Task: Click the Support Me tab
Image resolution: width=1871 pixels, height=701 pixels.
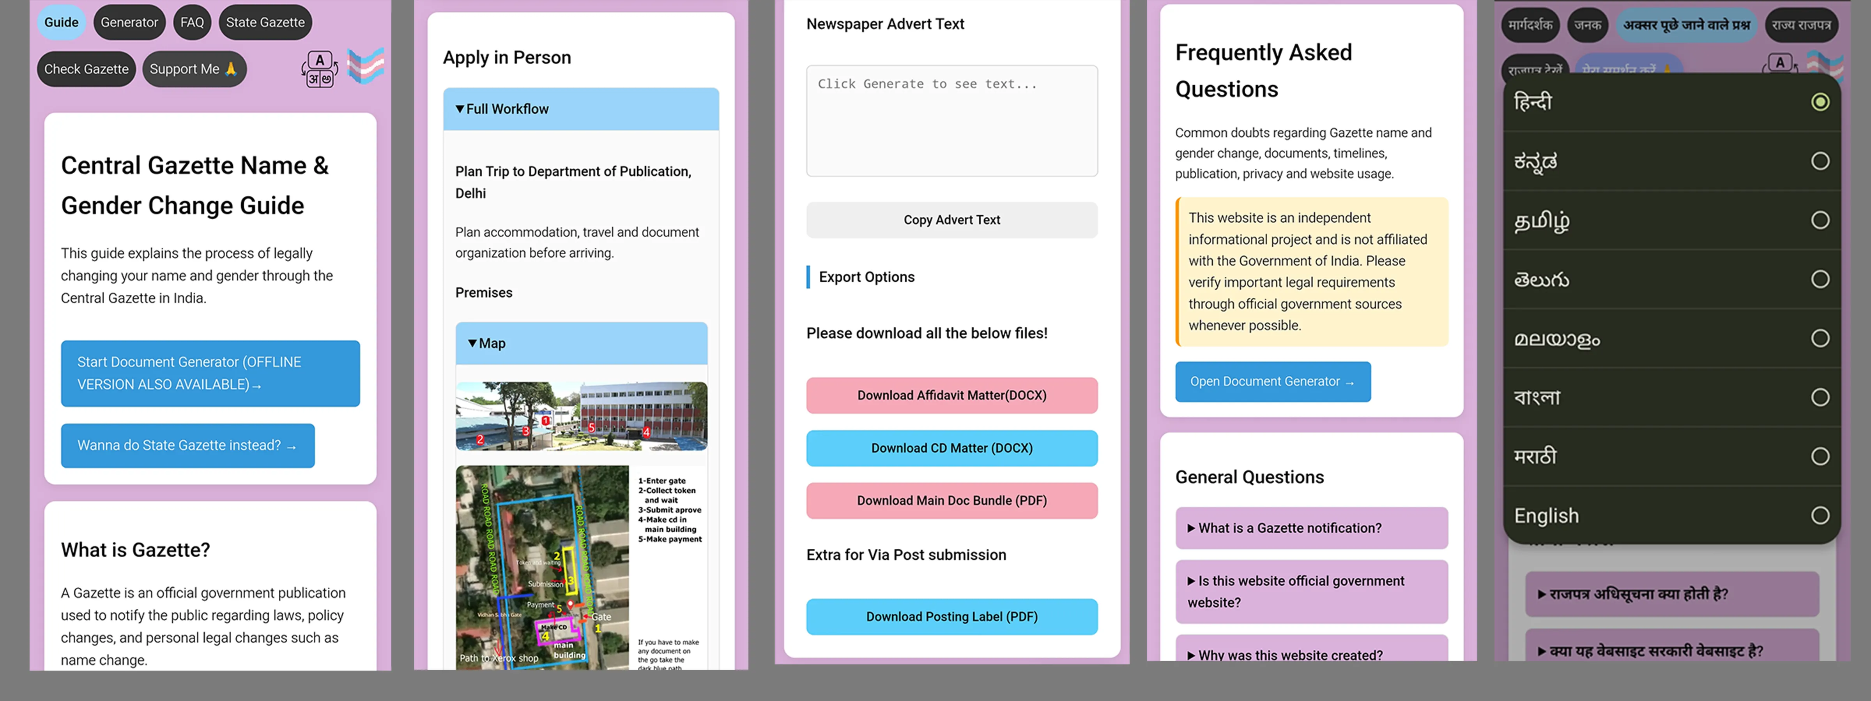Action: [194, 69]
